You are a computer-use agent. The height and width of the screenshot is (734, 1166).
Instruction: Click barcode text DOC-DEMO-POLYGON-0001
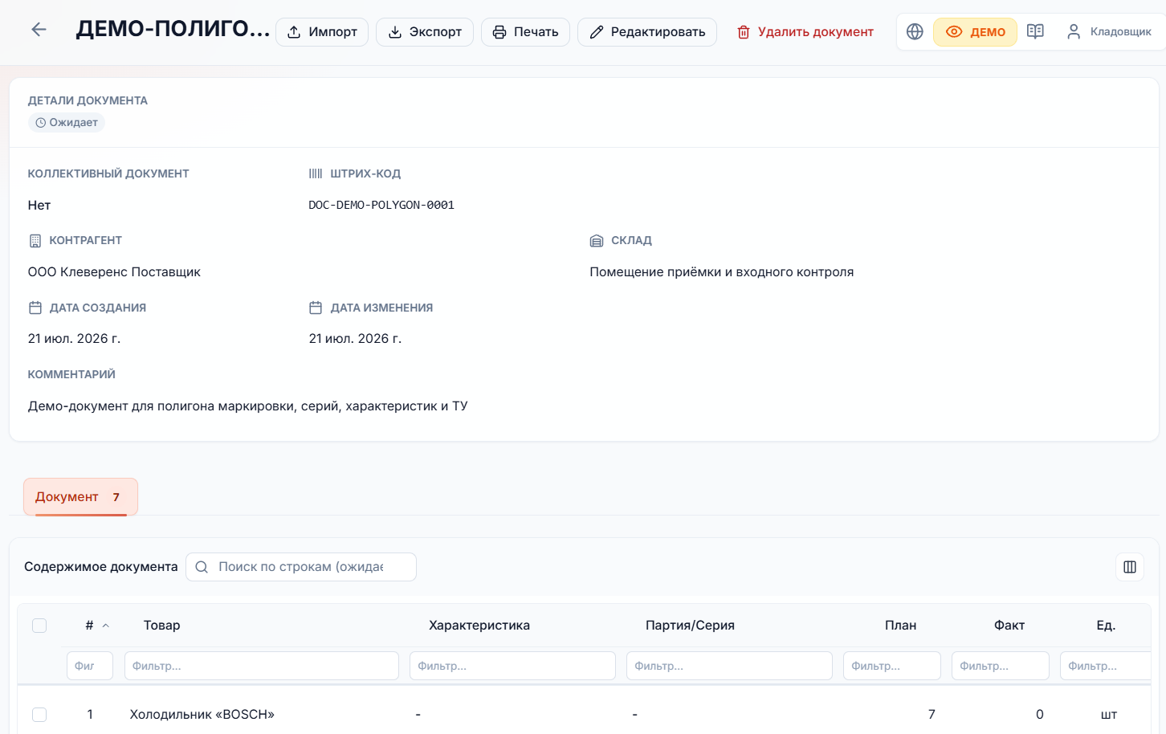pyautogui.click(x=381, y=205)
